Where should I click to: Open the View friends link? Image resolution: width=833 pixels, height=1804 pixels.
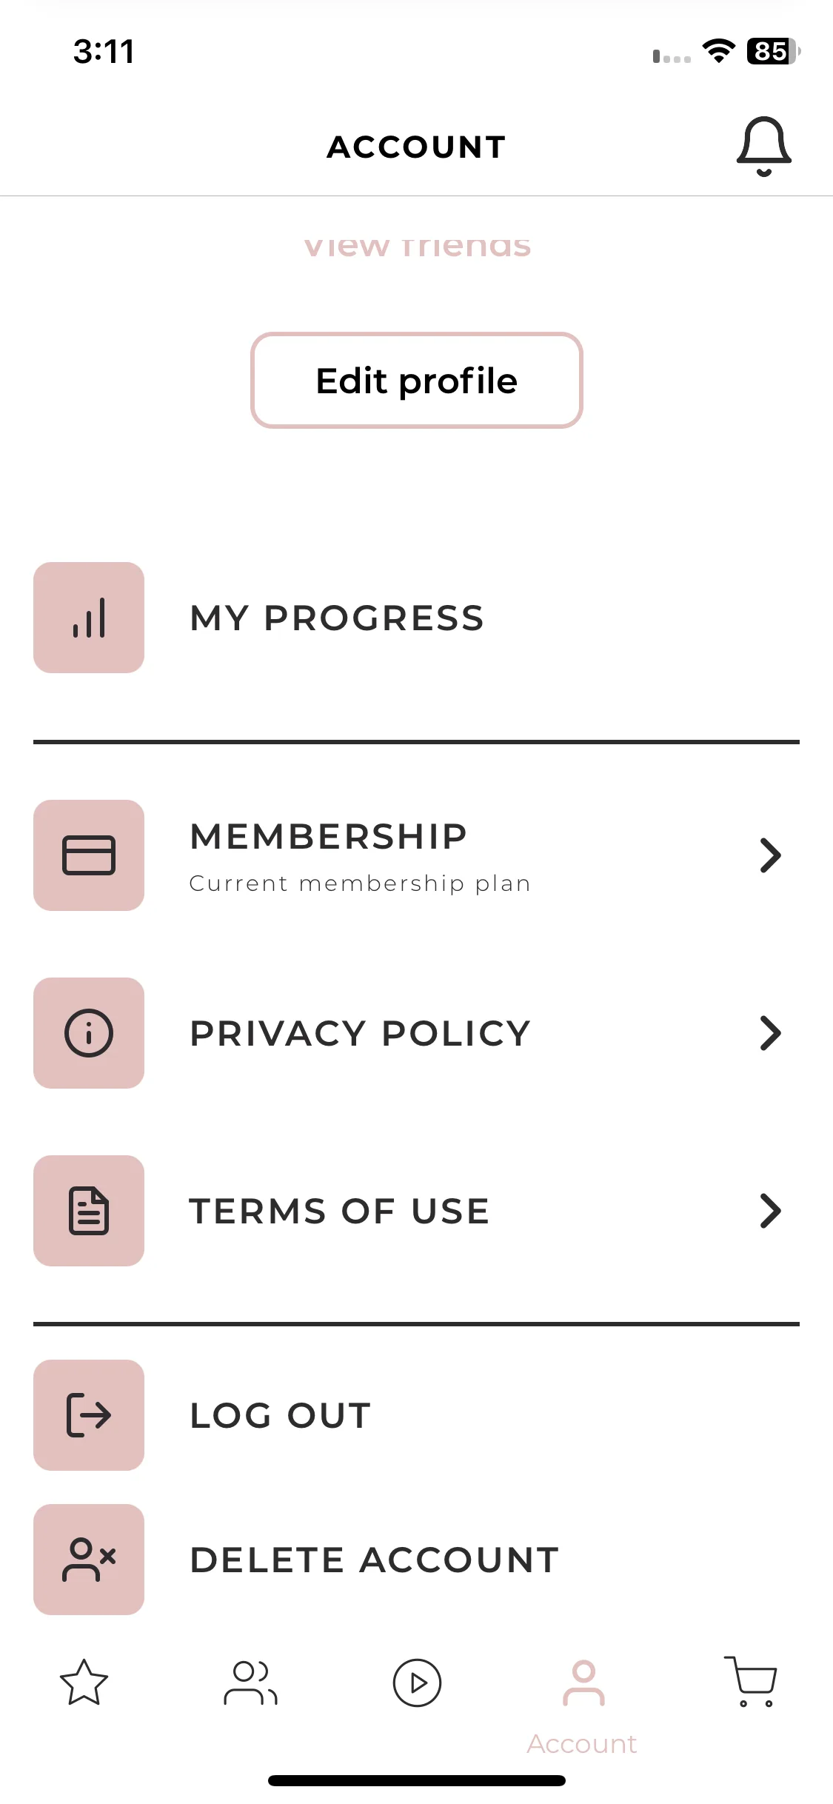coord(417,245)
